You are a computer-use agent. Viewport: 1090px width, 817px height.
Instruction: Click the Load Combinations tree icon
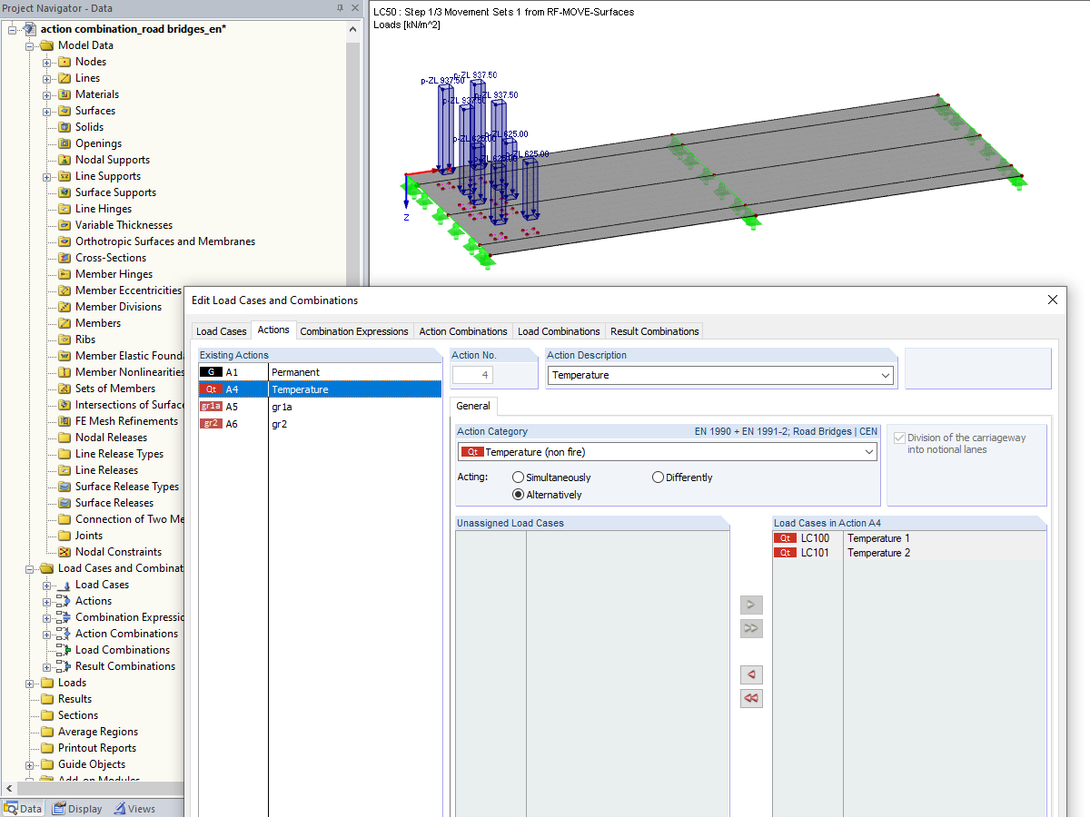click(64, 650)
